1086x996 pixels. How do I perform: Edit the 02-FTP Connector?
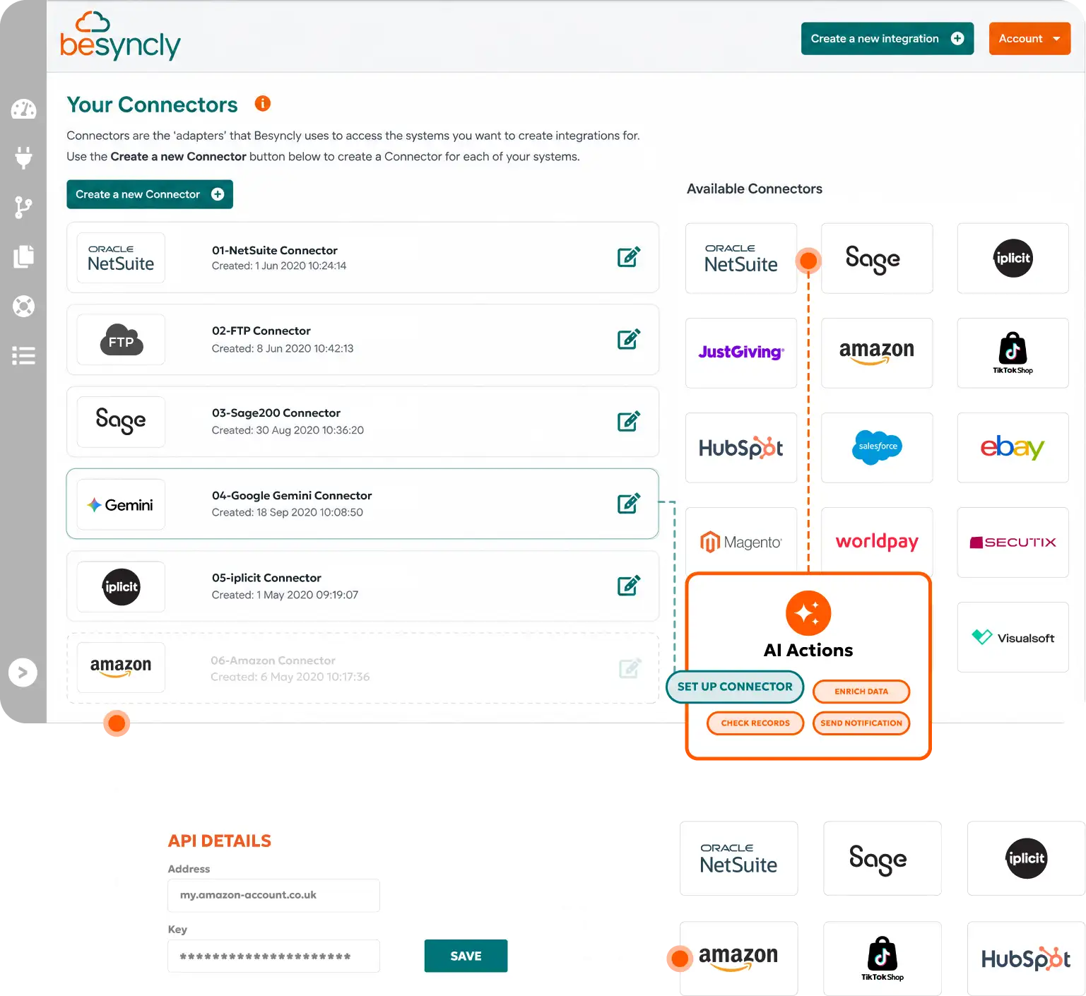[628, 339]
